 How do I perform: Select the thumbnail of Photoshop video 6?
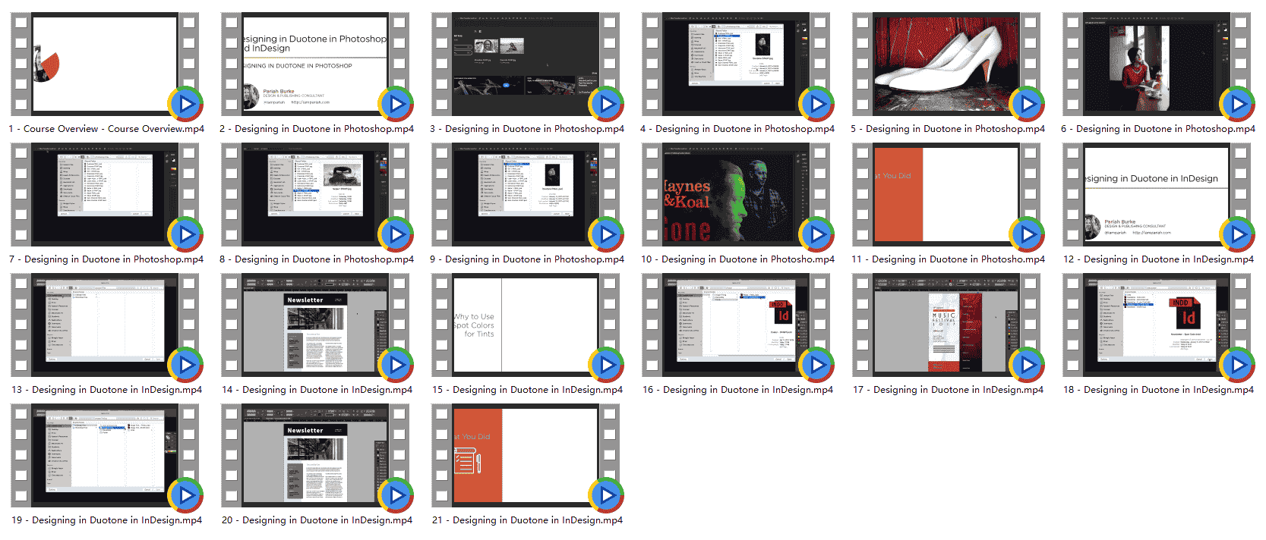[1157, 64]
